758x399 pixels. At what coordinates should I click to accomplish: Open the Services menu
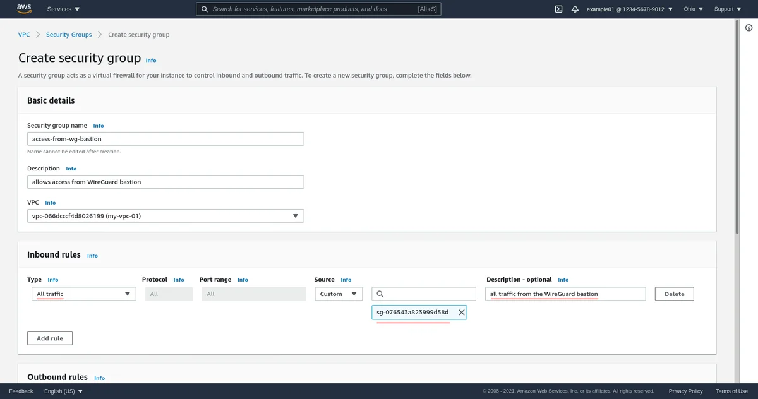tap(63, 9)
